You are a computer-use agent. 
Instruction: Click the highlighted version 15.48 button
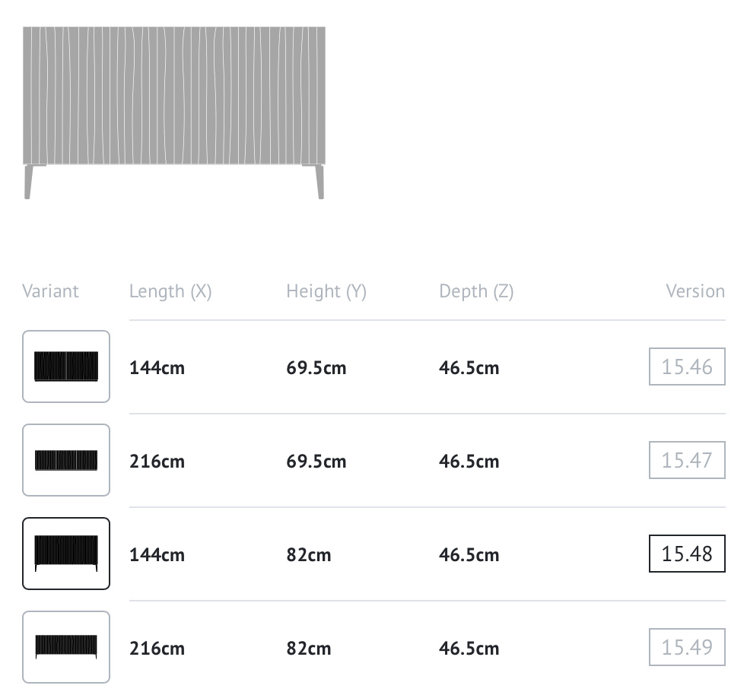click(686, 554)
